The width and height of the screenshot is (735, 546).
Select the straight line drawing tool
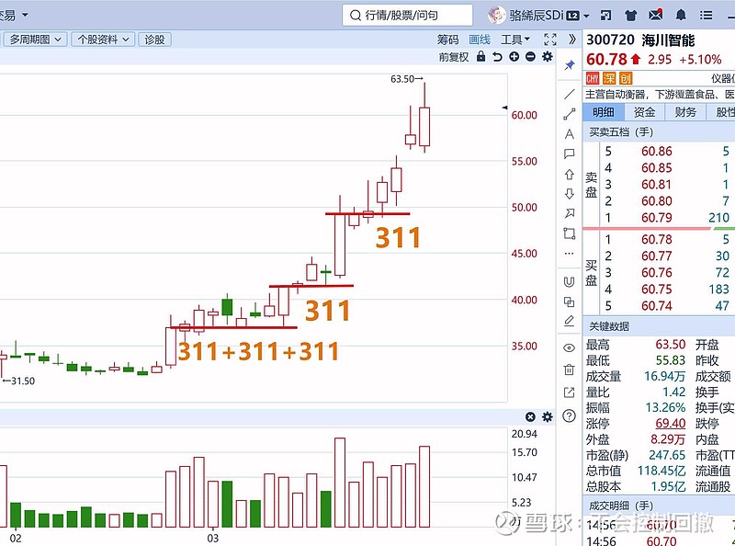point(569,95)
